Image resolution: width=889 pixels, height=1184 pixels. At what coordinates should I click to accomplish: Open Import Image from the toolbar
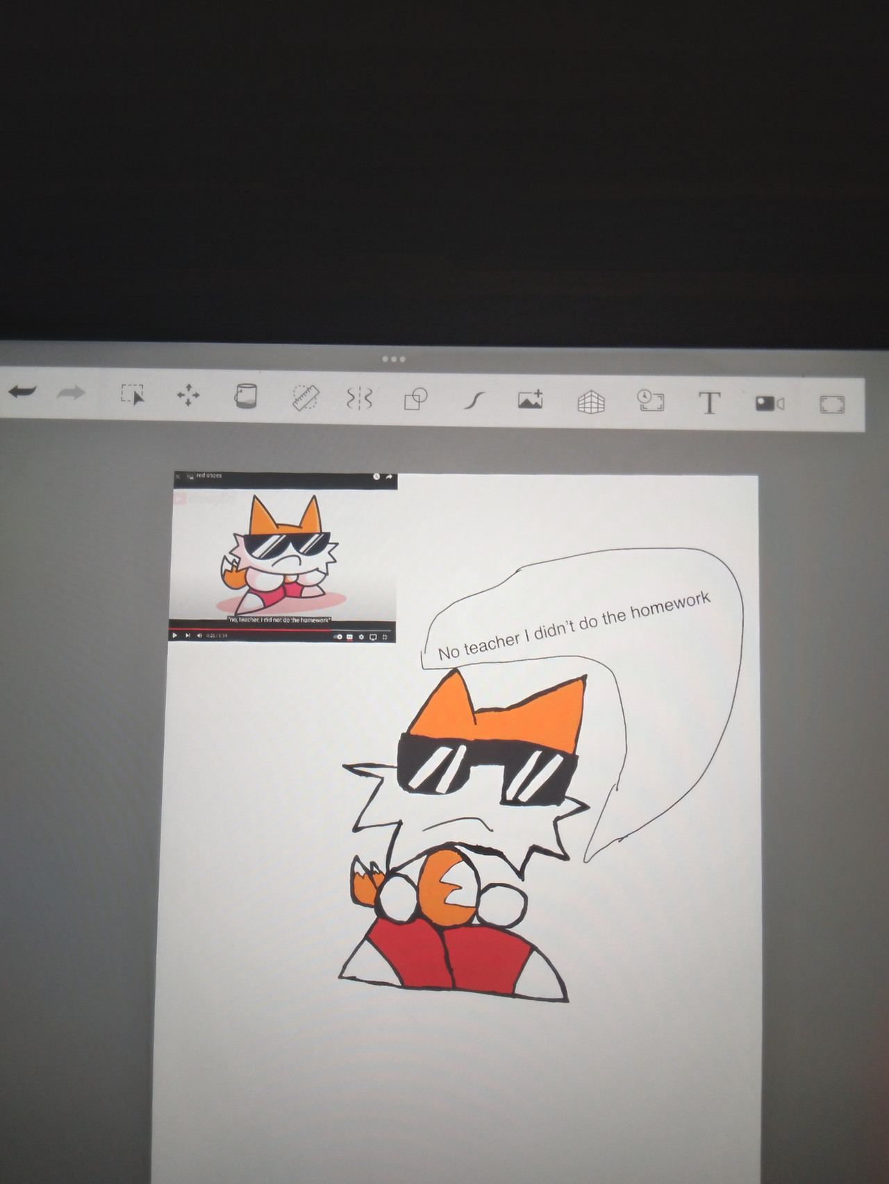click(531, 400)
